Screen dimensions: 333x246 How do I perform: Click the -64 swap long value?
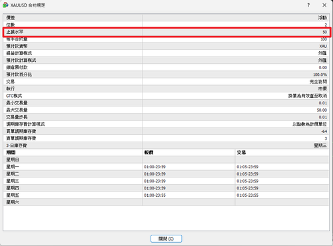click(324, 132)
